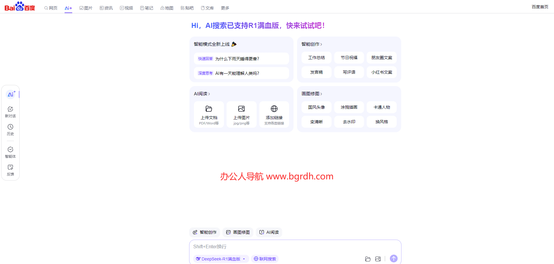Click the 画图修图 chip above input
The width and height of the screenshot is (554, 264).
point(238,232)
